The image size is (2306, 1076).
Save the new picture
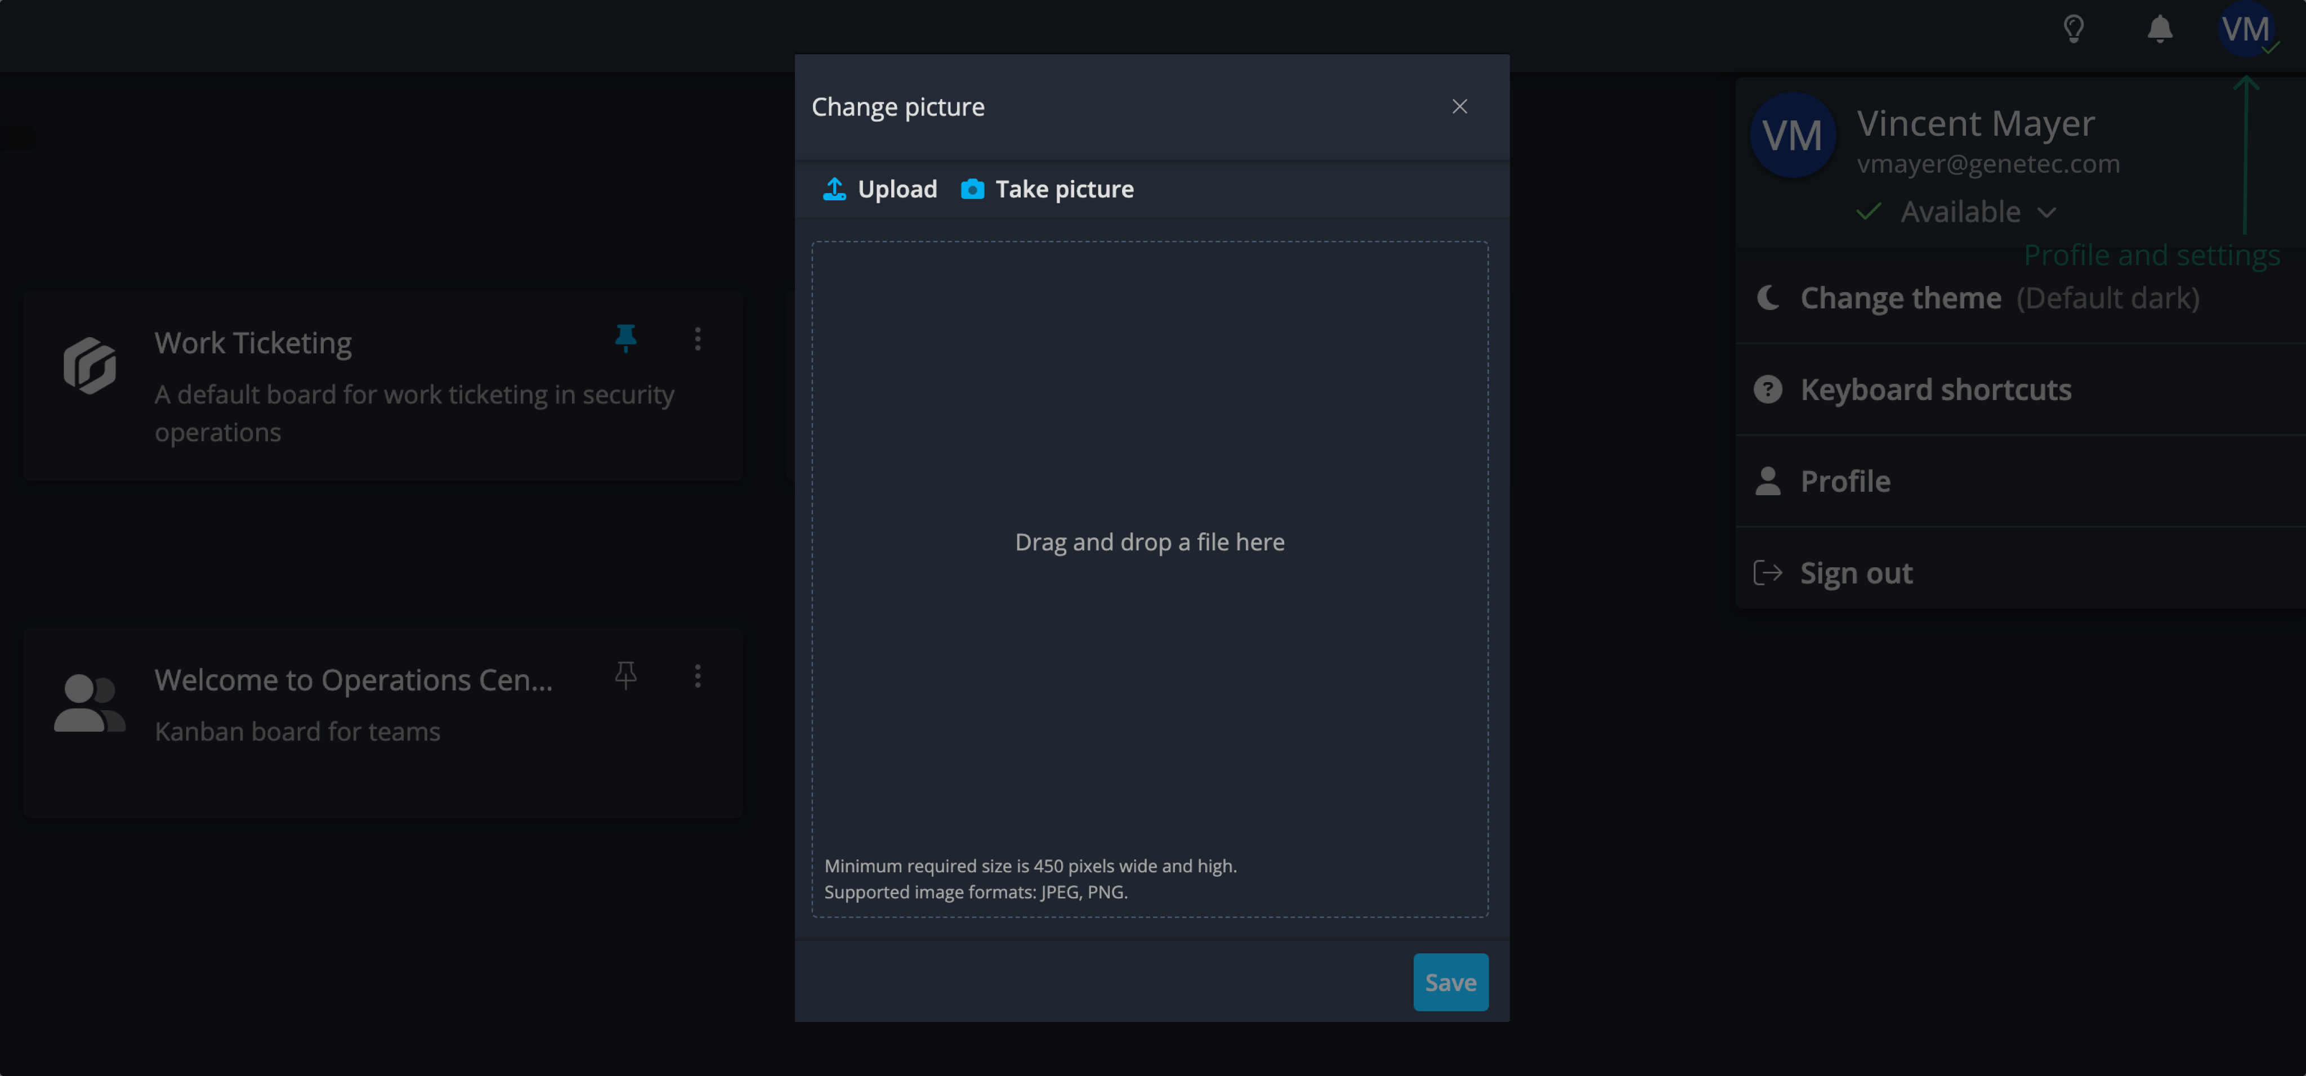1450,982
